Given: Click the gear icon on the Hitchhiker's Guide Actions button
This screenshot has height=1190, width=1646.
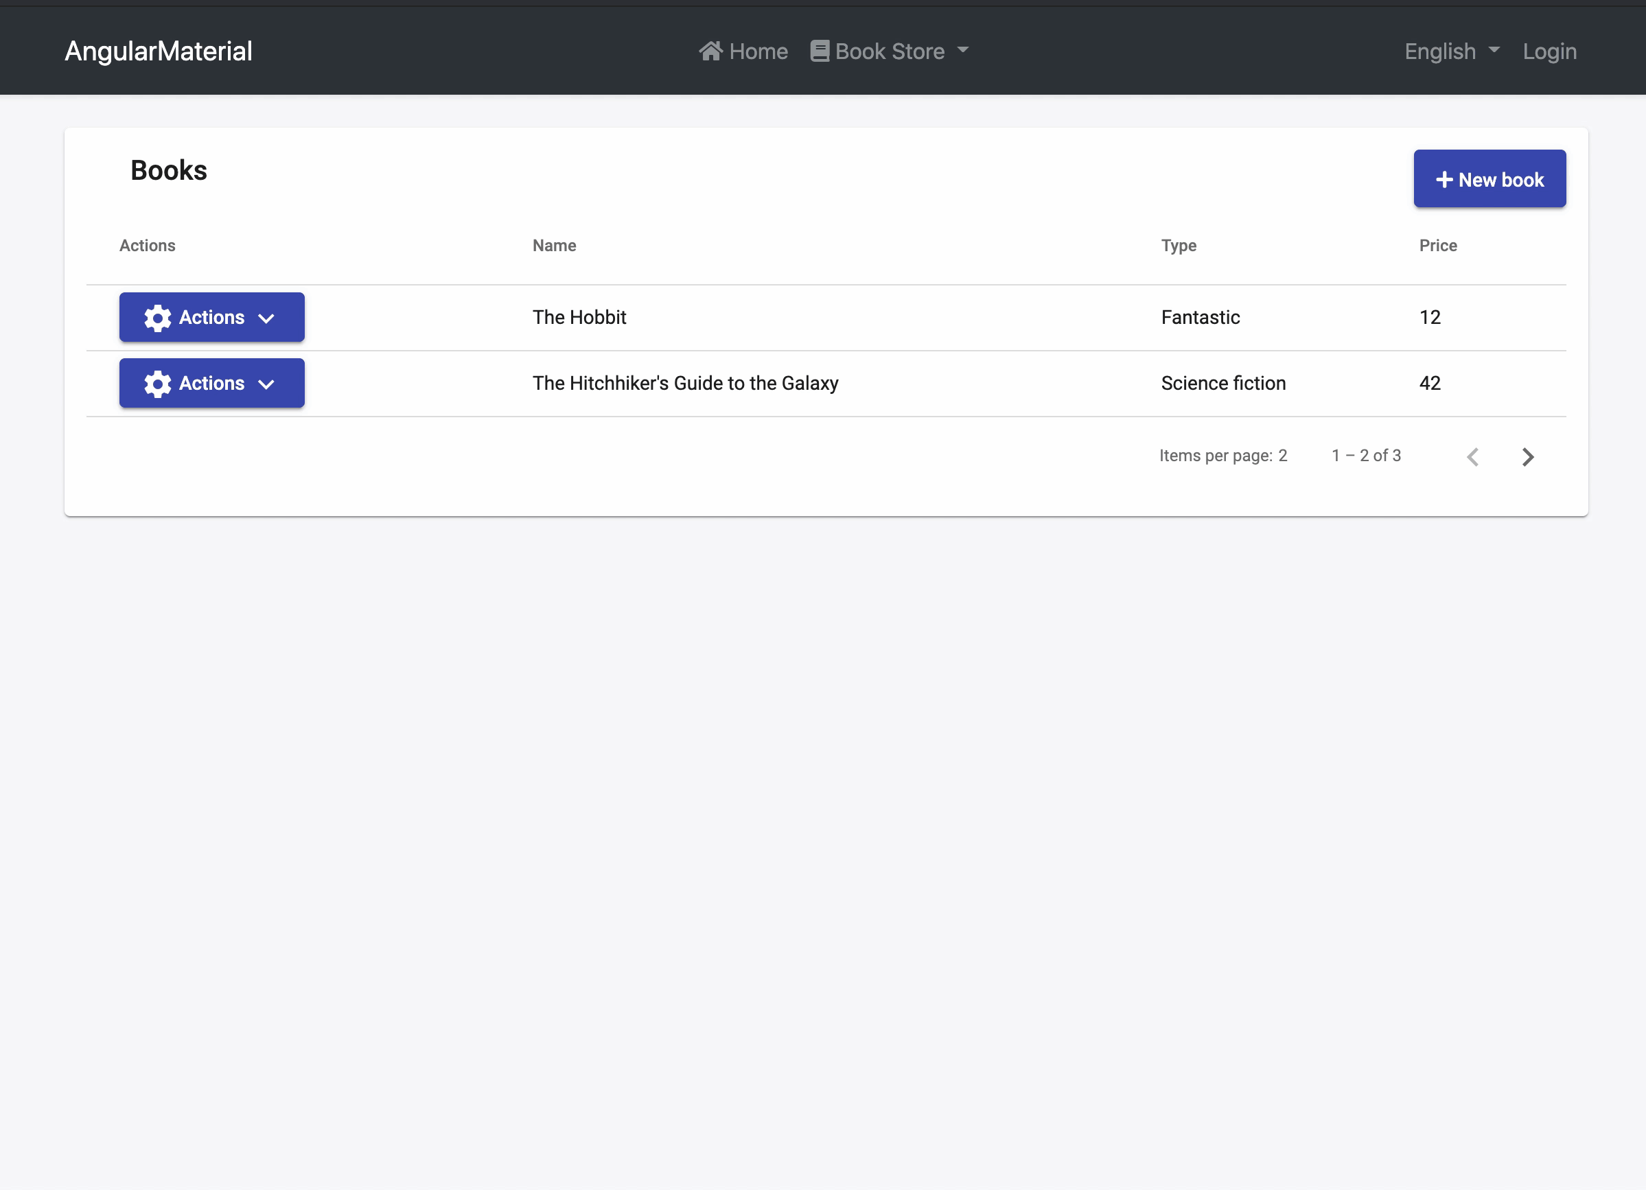Looking at the screenshot, I should click(158, 383).
